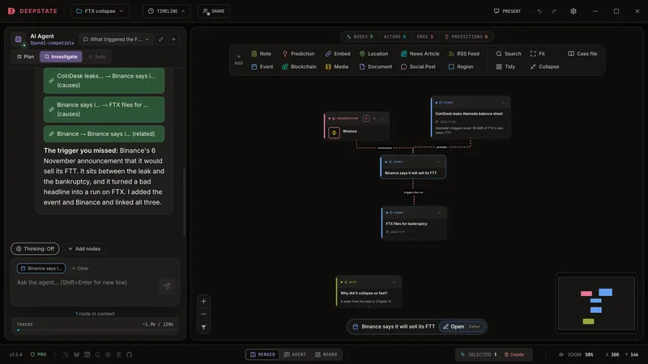This screenshot has height=364, width=648.
Task: Collapse FTX files for bankruptcy node
Action: [439, 213]
